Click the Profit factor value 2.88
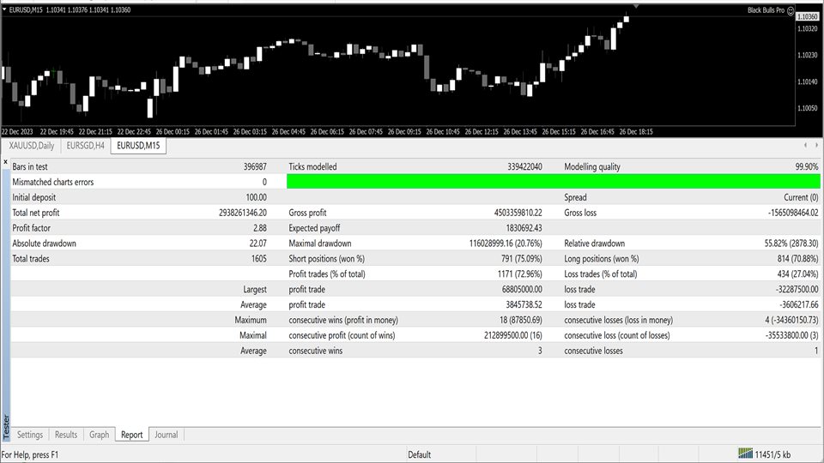This screenshot has width=824, height=463. pos(259,228)
